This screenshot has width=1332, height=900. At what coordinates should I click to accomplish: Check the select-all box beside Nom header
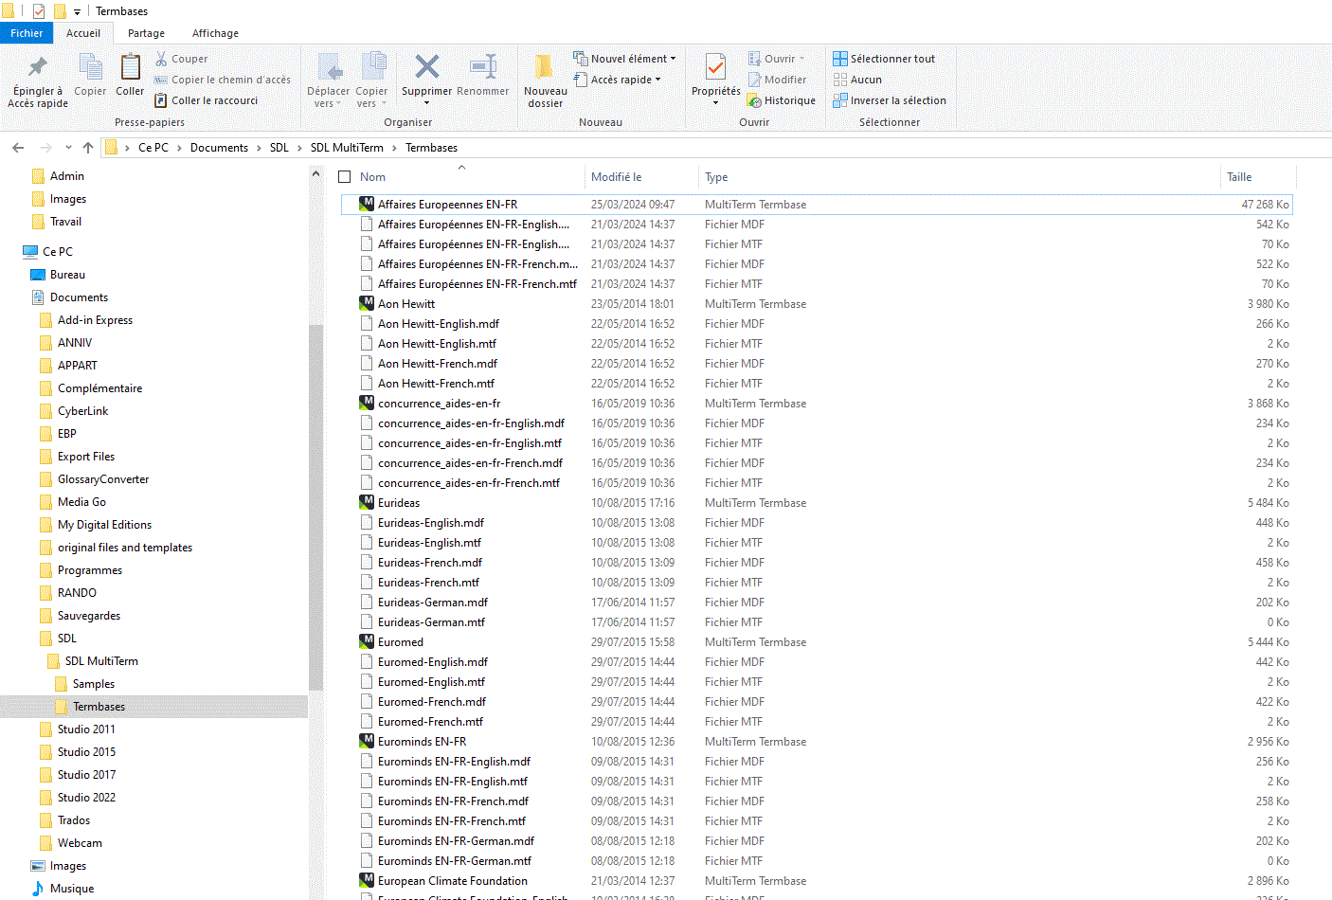[345, 176]
